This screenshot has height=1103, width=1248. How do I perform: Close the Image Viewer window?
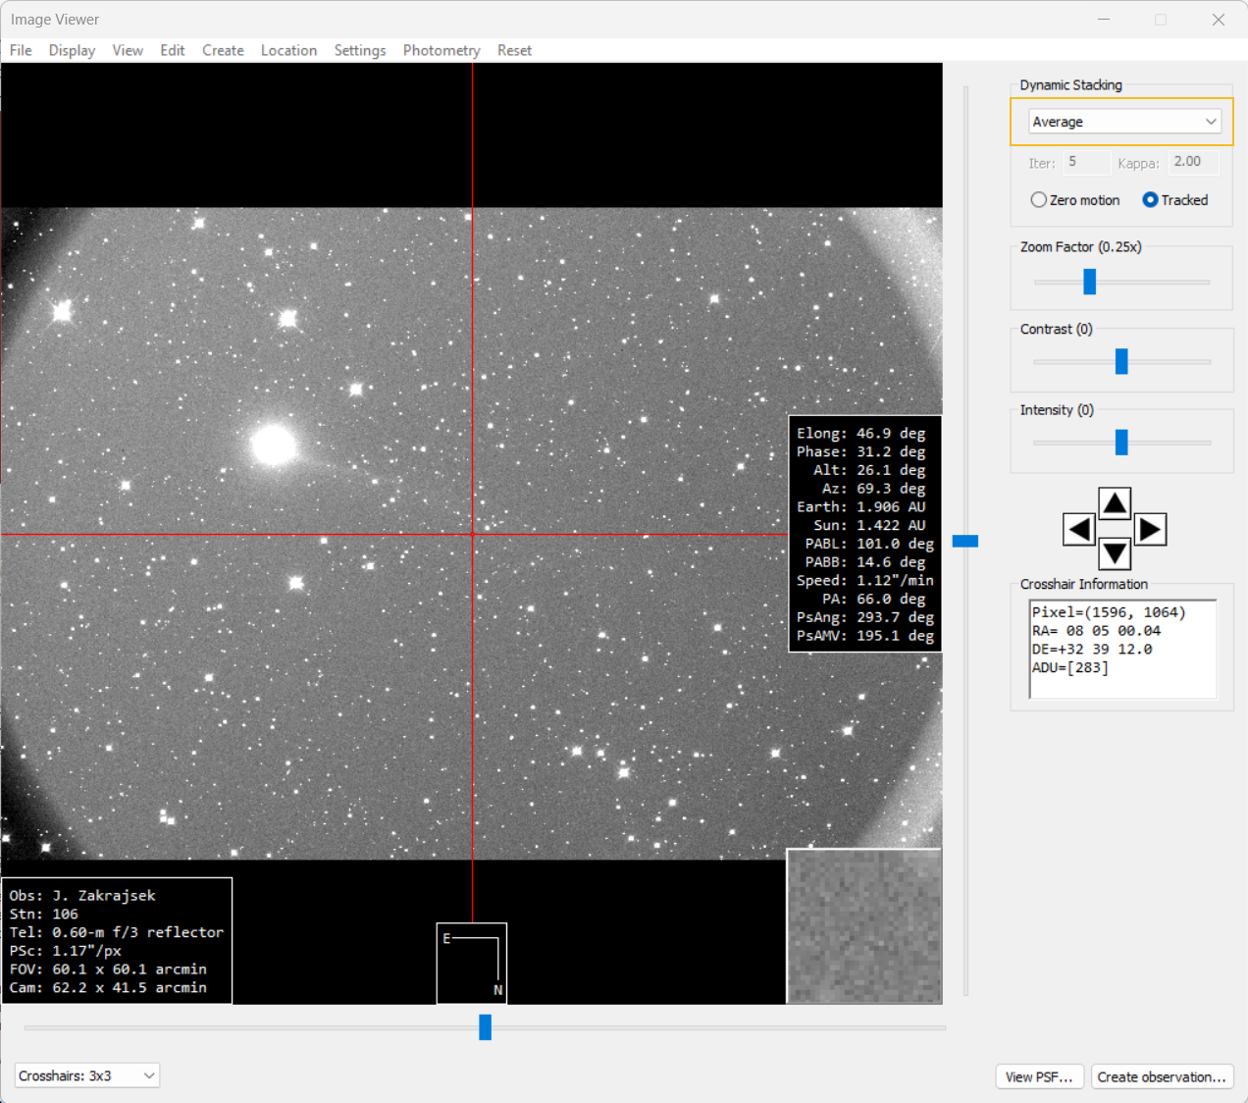1218,20
